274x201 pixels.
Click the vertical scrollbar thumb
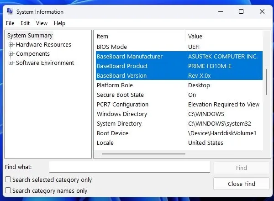coord(267,82)
